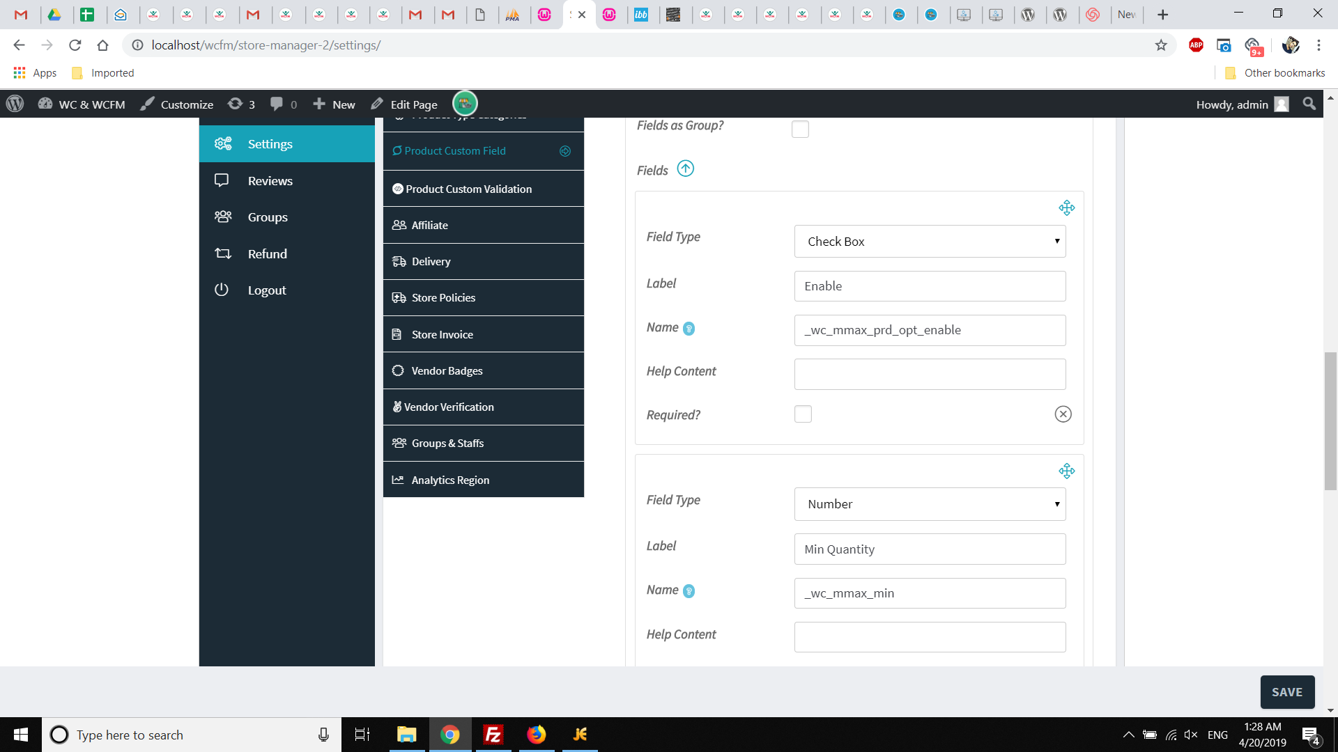Click help icon next to Name for Min Quantity
The image size is (1338, 752).
tap(689, 591)
